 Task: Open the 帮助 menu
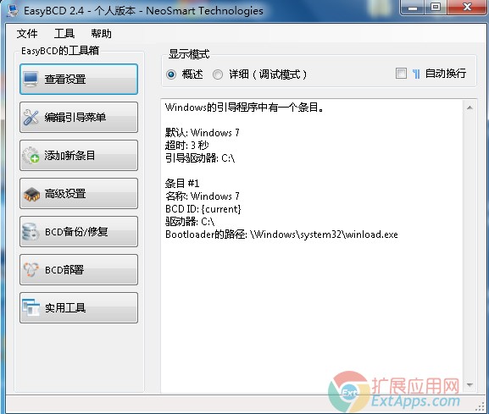coord(101,33)
